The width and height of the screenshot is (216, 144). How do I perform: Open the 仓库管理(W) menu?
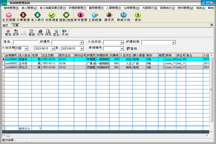[132, 8]
